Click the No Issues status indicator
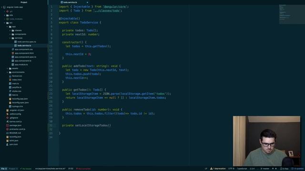 click(x=26, y=169)
